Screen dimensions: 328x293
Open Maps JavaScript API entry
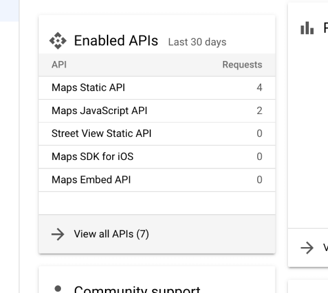click(x=157, y=111)
